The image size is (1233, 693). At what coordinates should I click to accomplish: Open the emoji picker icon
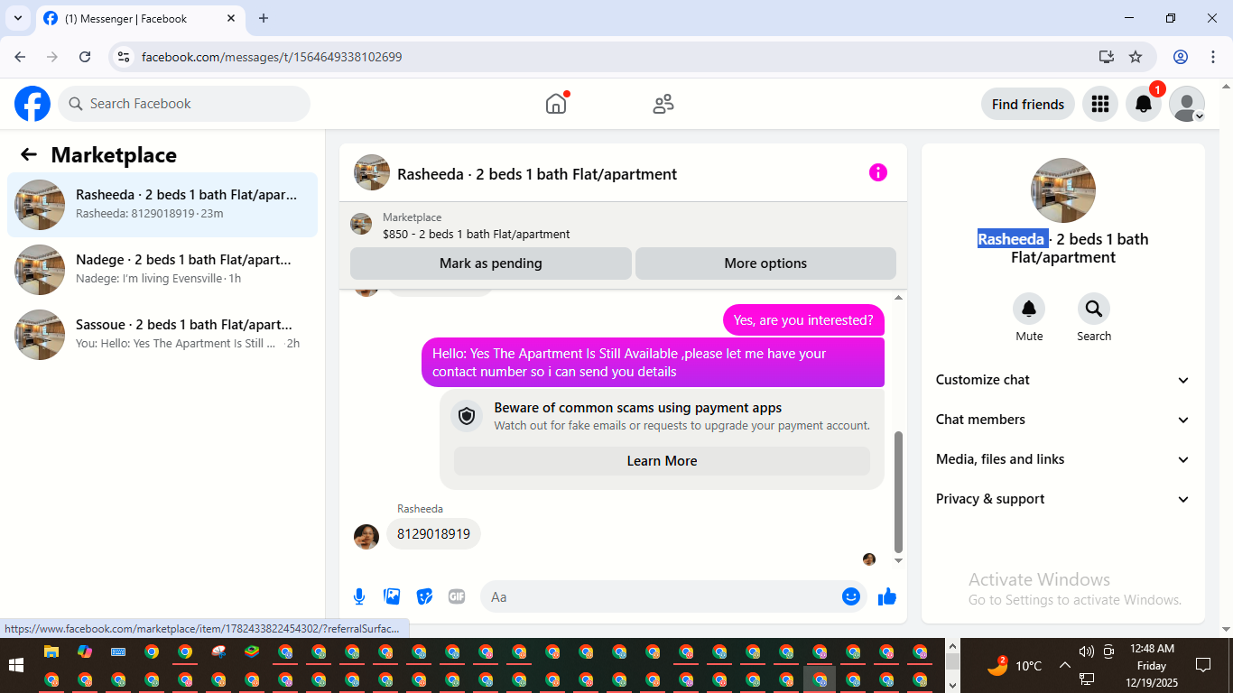(850, 596)
